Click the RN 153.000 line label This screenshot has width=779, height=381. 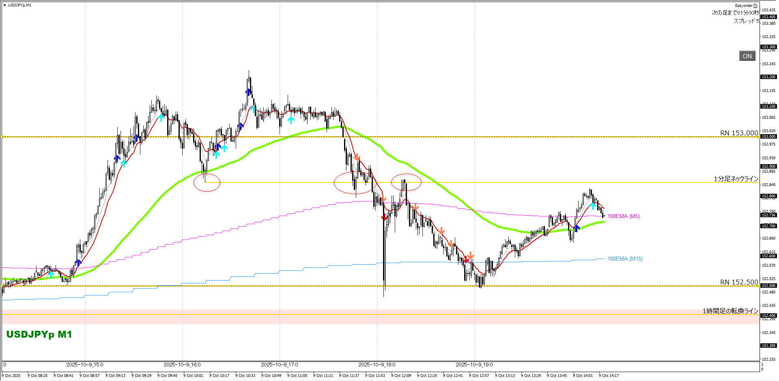[x=738, y=133]
